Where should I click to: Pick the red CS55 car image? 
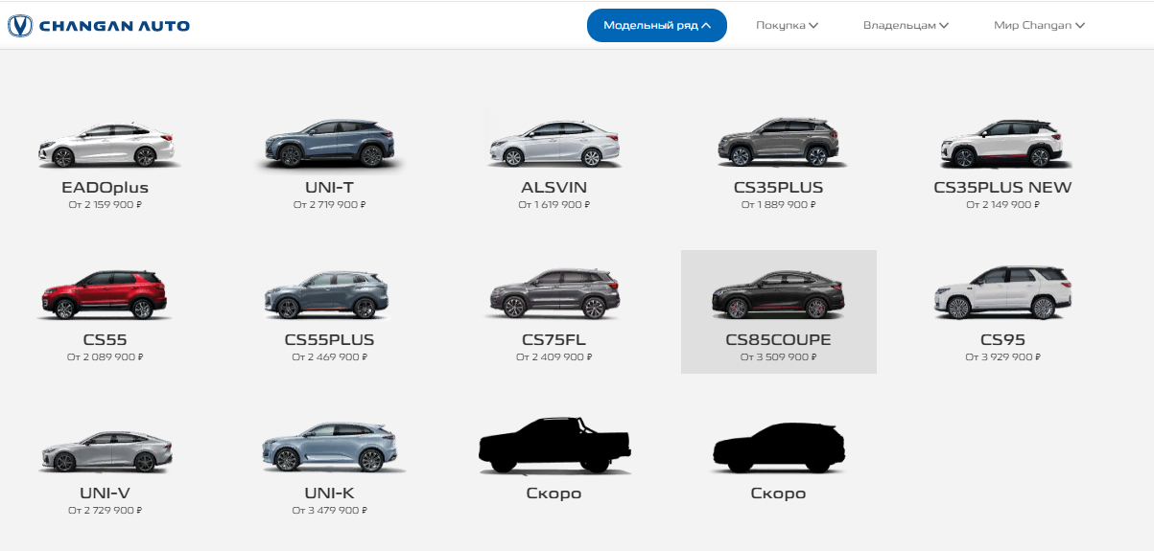[x=106, y=295]
